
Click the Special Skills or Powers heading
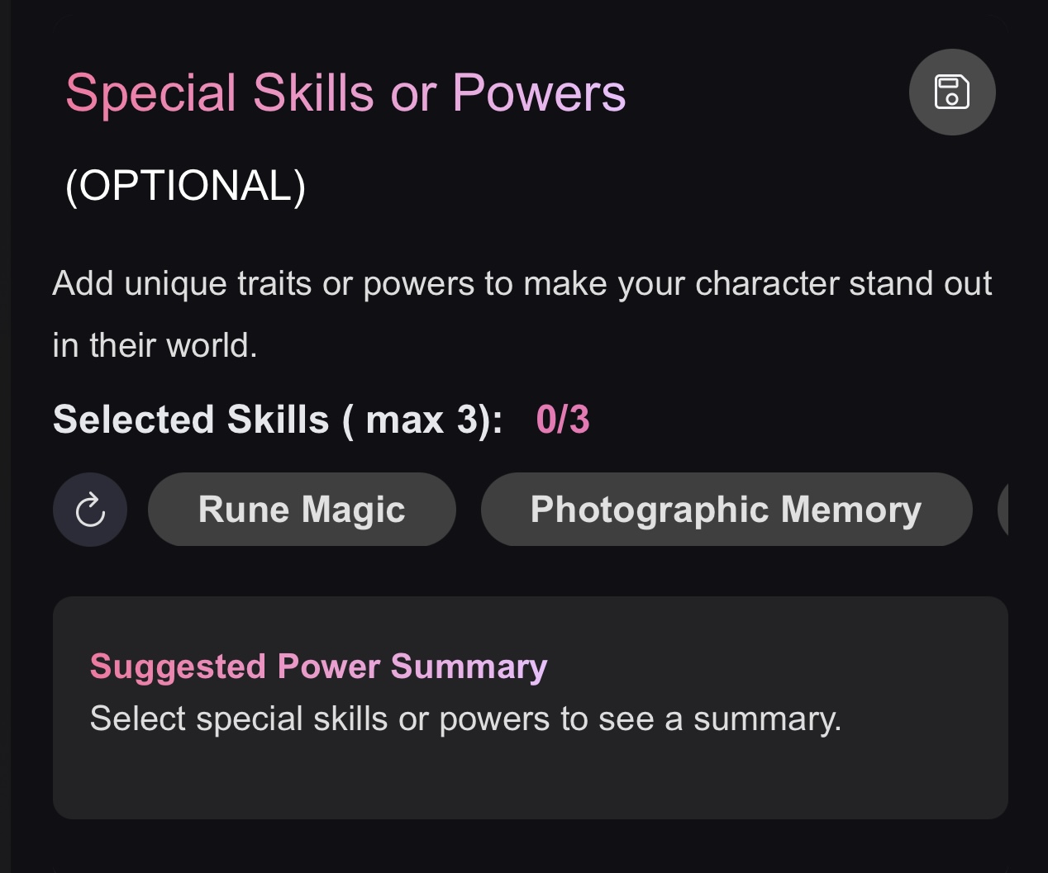click(x=345, y=93)
